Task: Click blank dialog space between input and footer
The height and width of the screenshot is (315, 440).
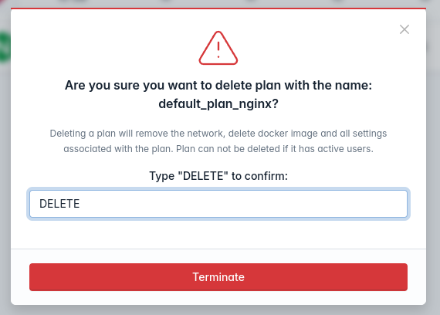Action: 218,233
